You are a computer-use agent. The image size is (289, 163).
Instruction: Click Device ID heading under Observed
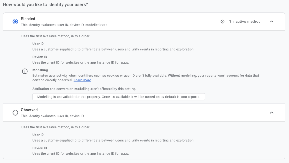pos(40,148)
